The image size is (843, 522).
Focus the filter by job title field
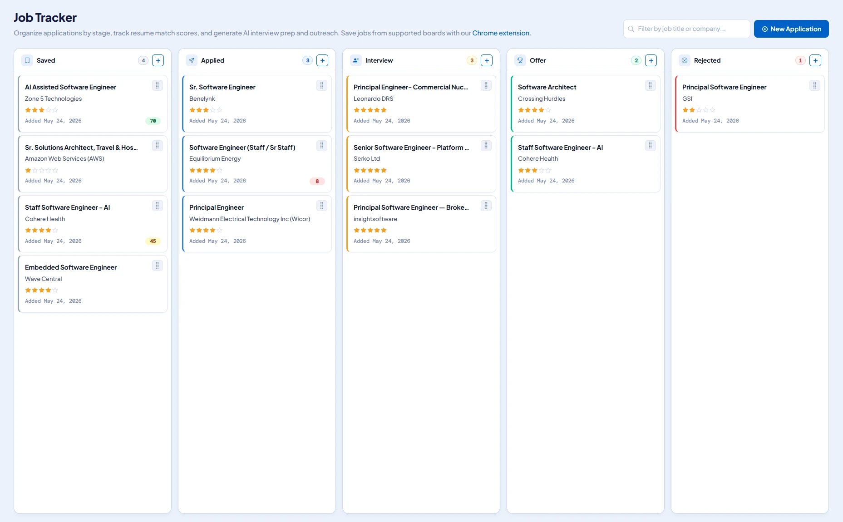pyautogui.click(x=687, y=29)
